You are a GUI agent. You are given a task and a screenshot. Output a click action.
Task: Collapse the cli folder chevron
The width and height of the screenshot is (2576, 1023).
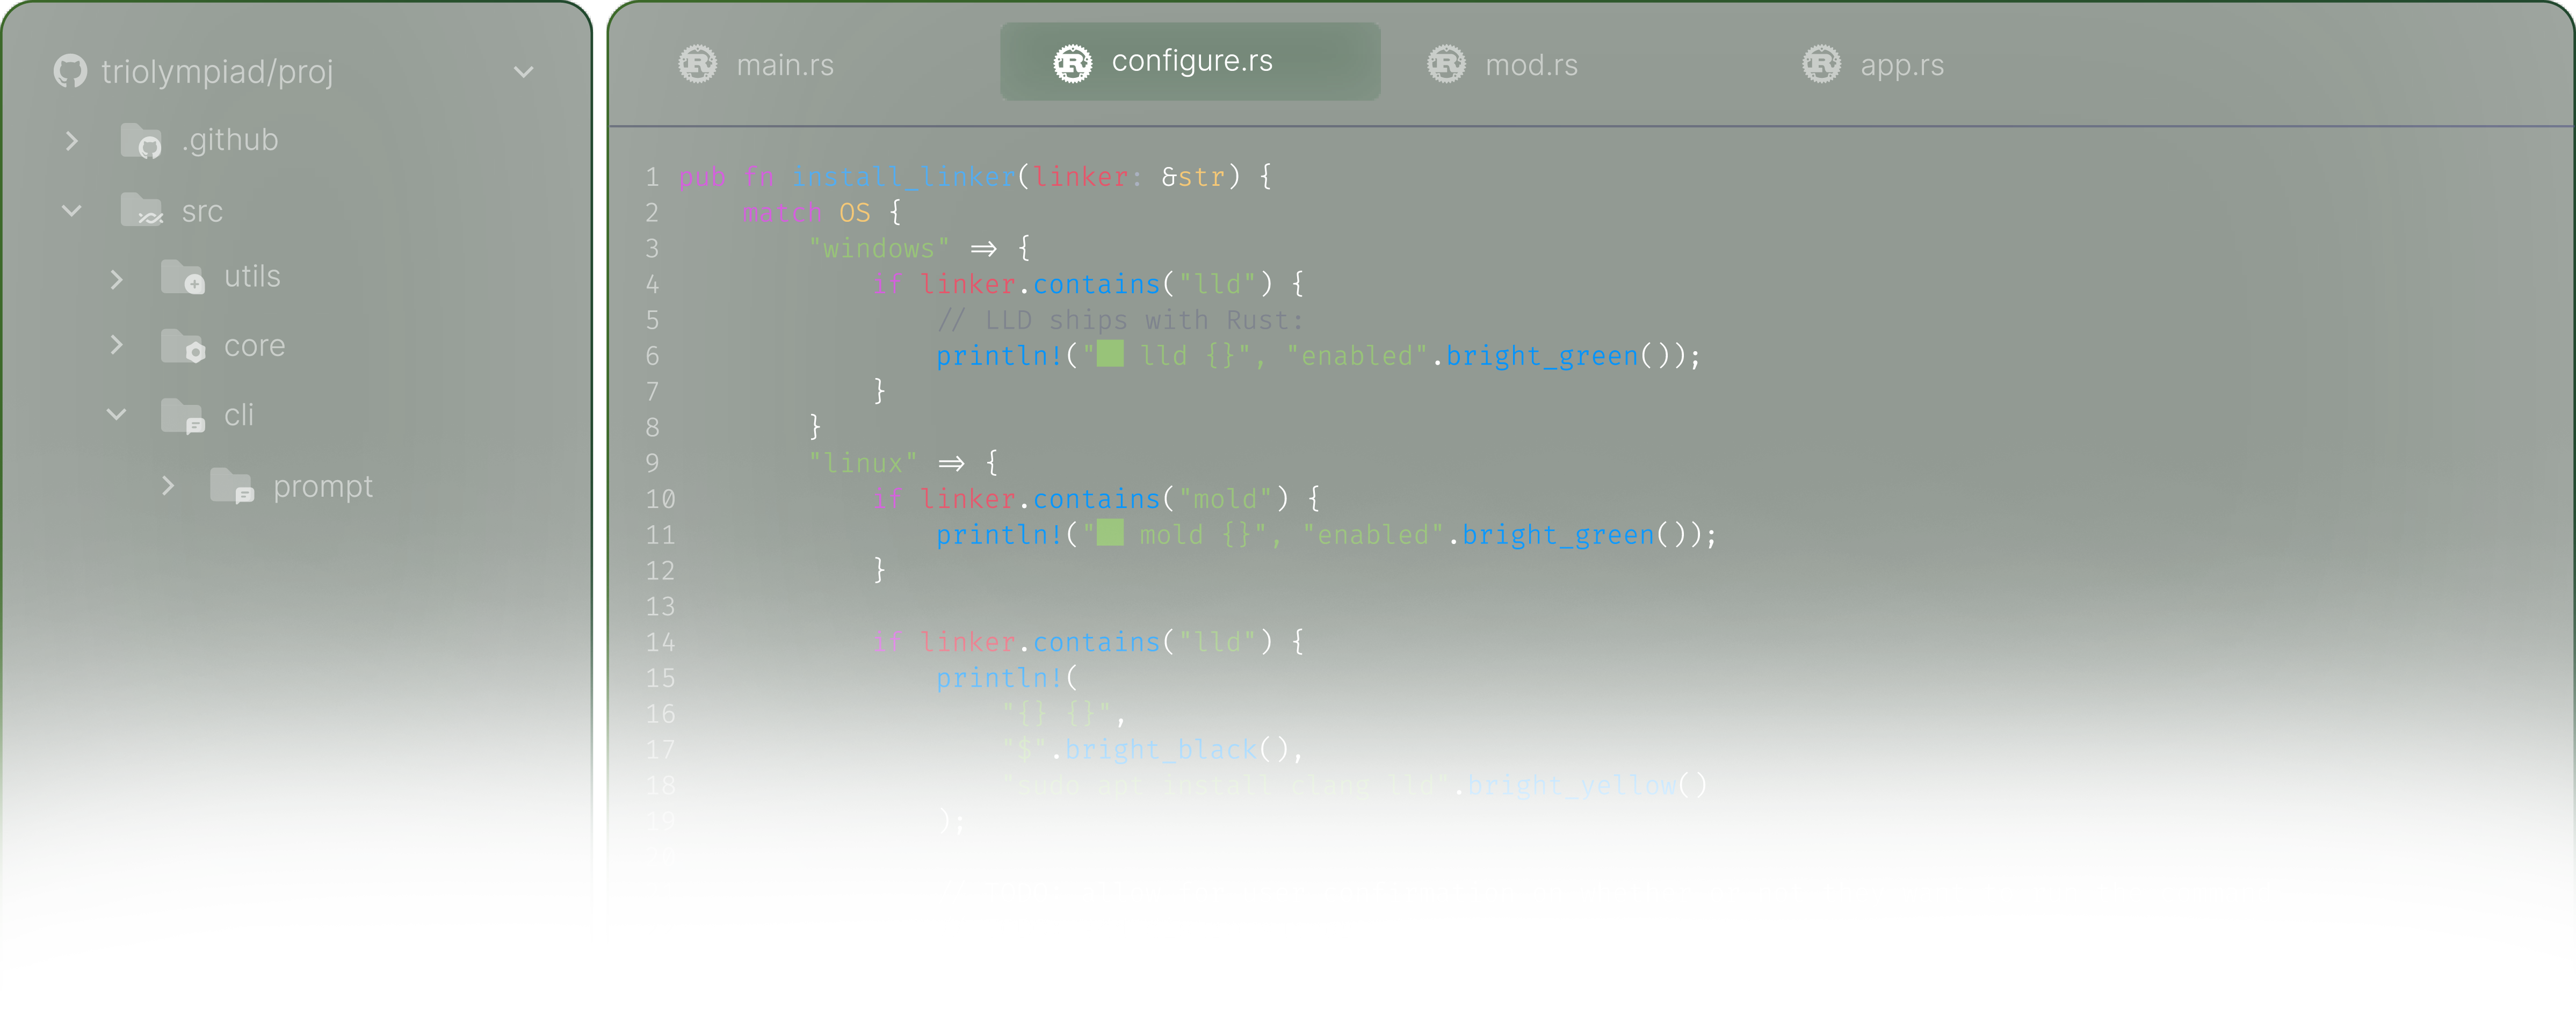pos(116,414)
